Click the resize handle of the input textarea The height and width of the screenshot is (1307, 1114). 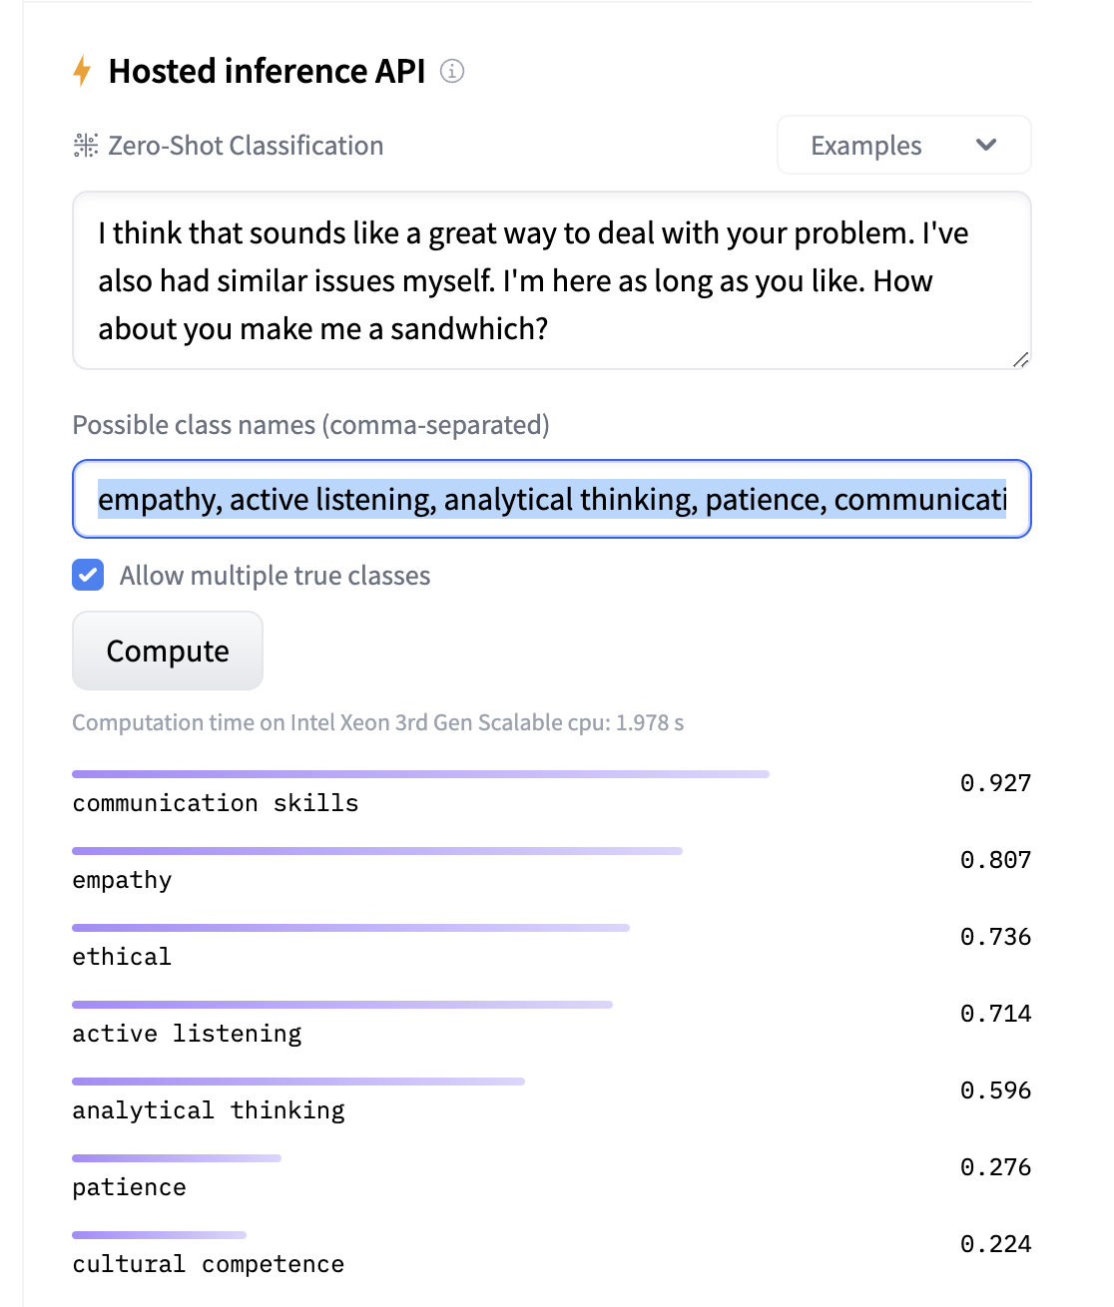coord(1020,359)
